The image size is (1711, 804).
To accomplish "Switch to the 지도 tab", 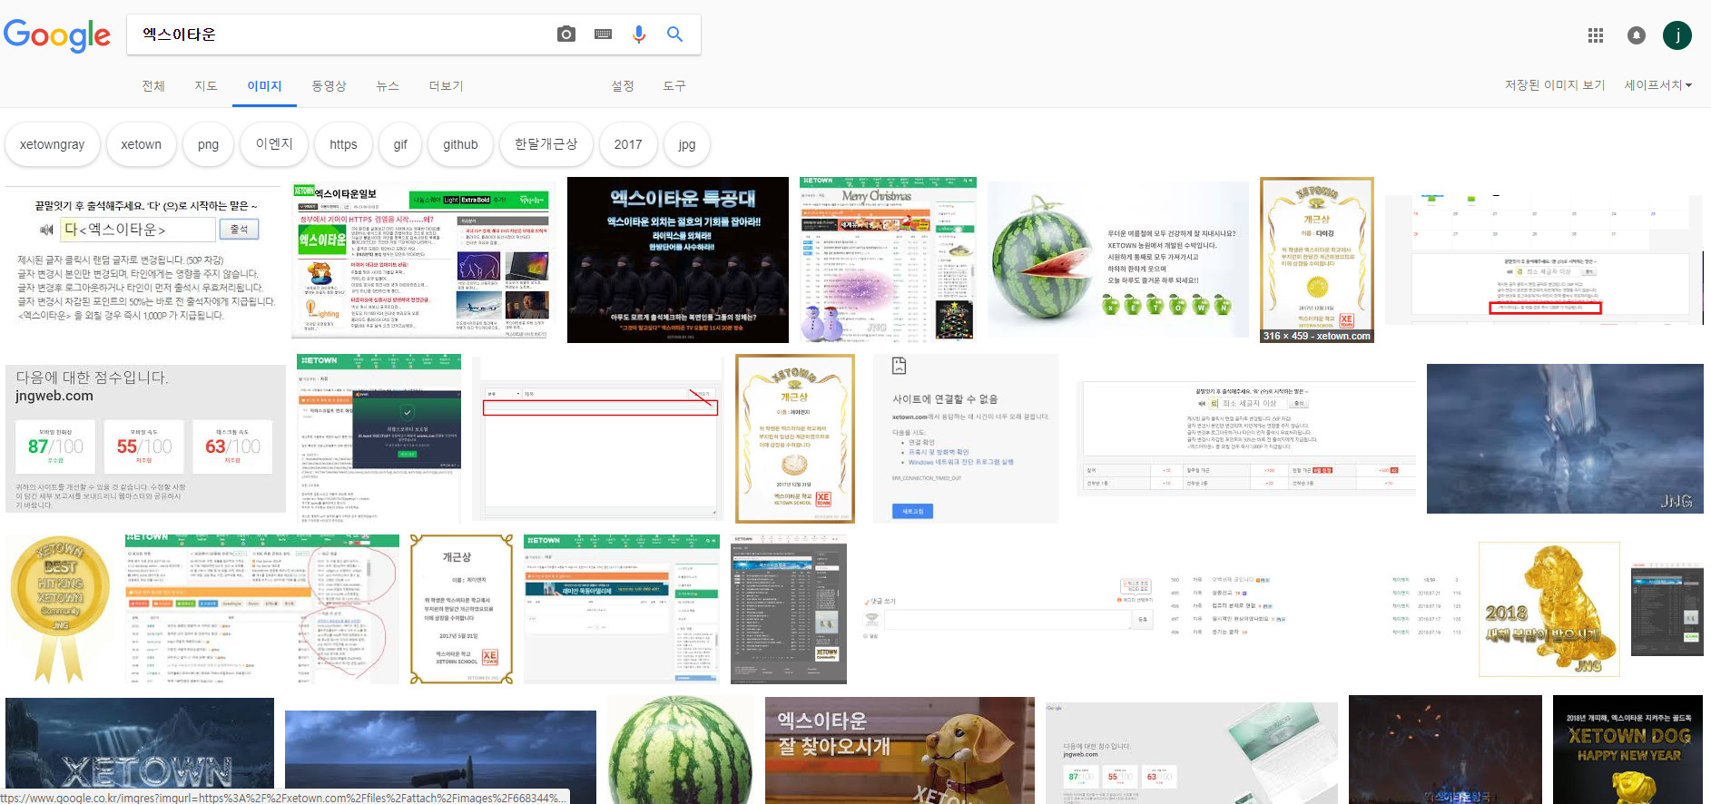I will (x=206, y=85).
